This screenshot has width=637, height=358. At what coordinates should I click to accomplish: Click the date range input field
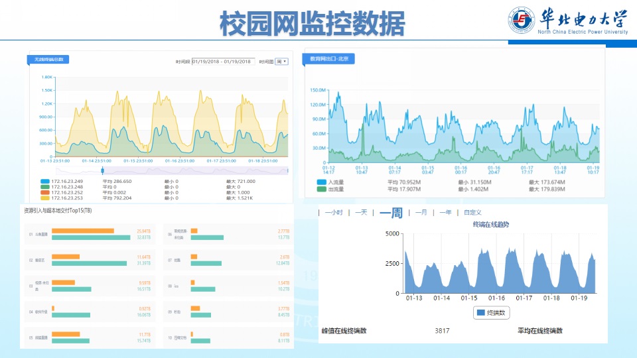point(223,62)
